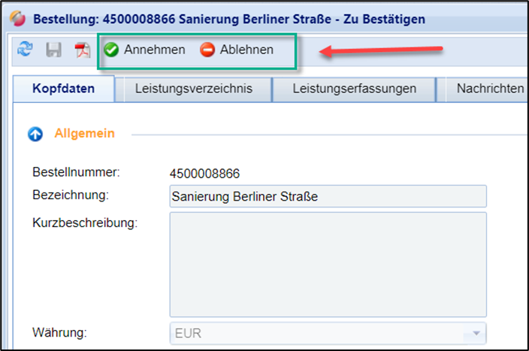The height and width of the screenshot is (351, 529).
Task: Click the Währung dropdown arrow
Action: point(475,333)
